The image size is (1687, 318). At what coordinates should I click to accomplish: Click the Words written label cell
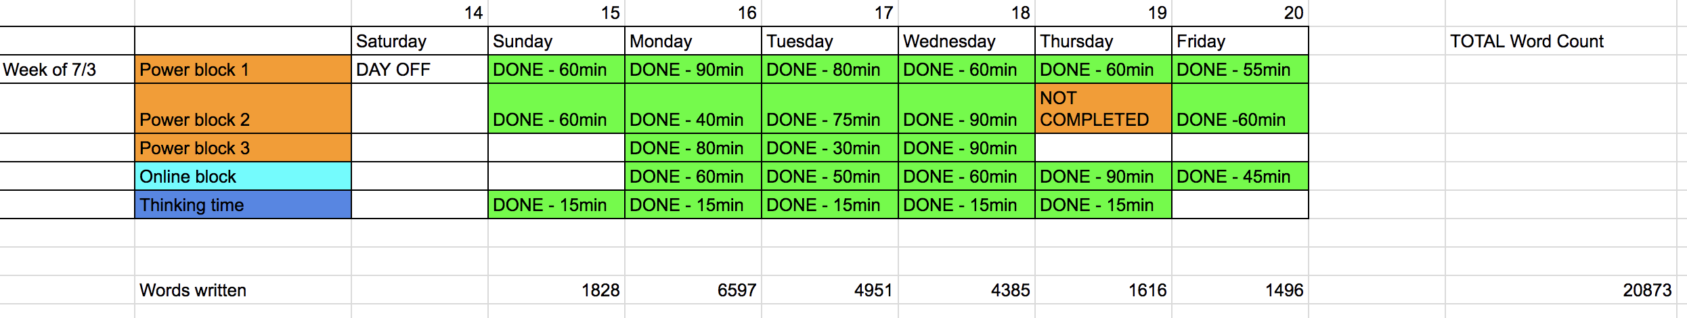pyautogui.click(x=243, y=290)
